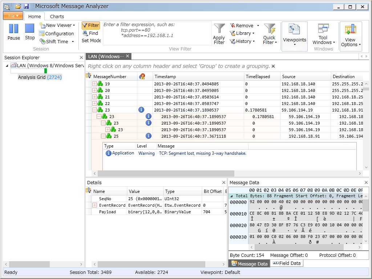Expand the EventRecord field
The width and height of the screenshot is (372, 279).
(94, 205)
